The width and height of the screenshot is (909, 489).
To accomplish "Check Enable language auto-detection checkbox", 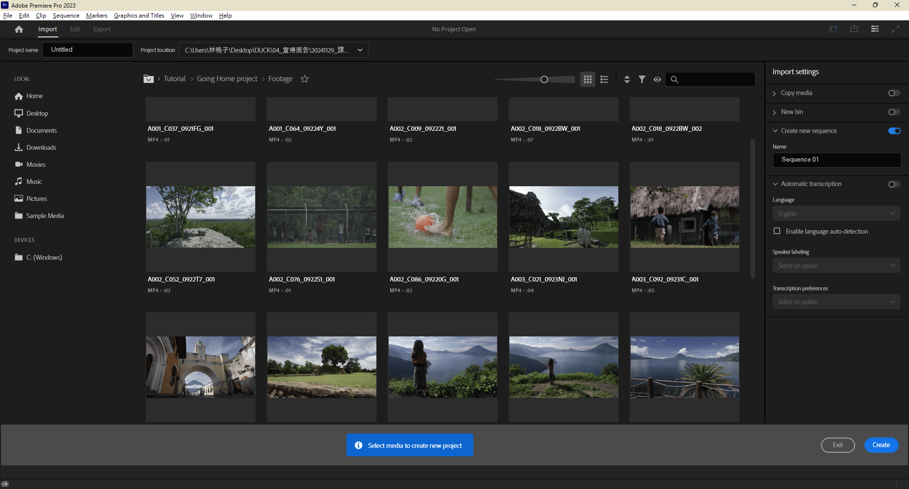I will click(777, 231).
